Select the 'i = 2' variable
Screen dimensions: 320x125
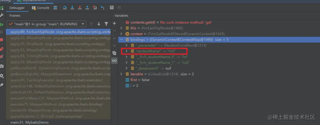219,85
